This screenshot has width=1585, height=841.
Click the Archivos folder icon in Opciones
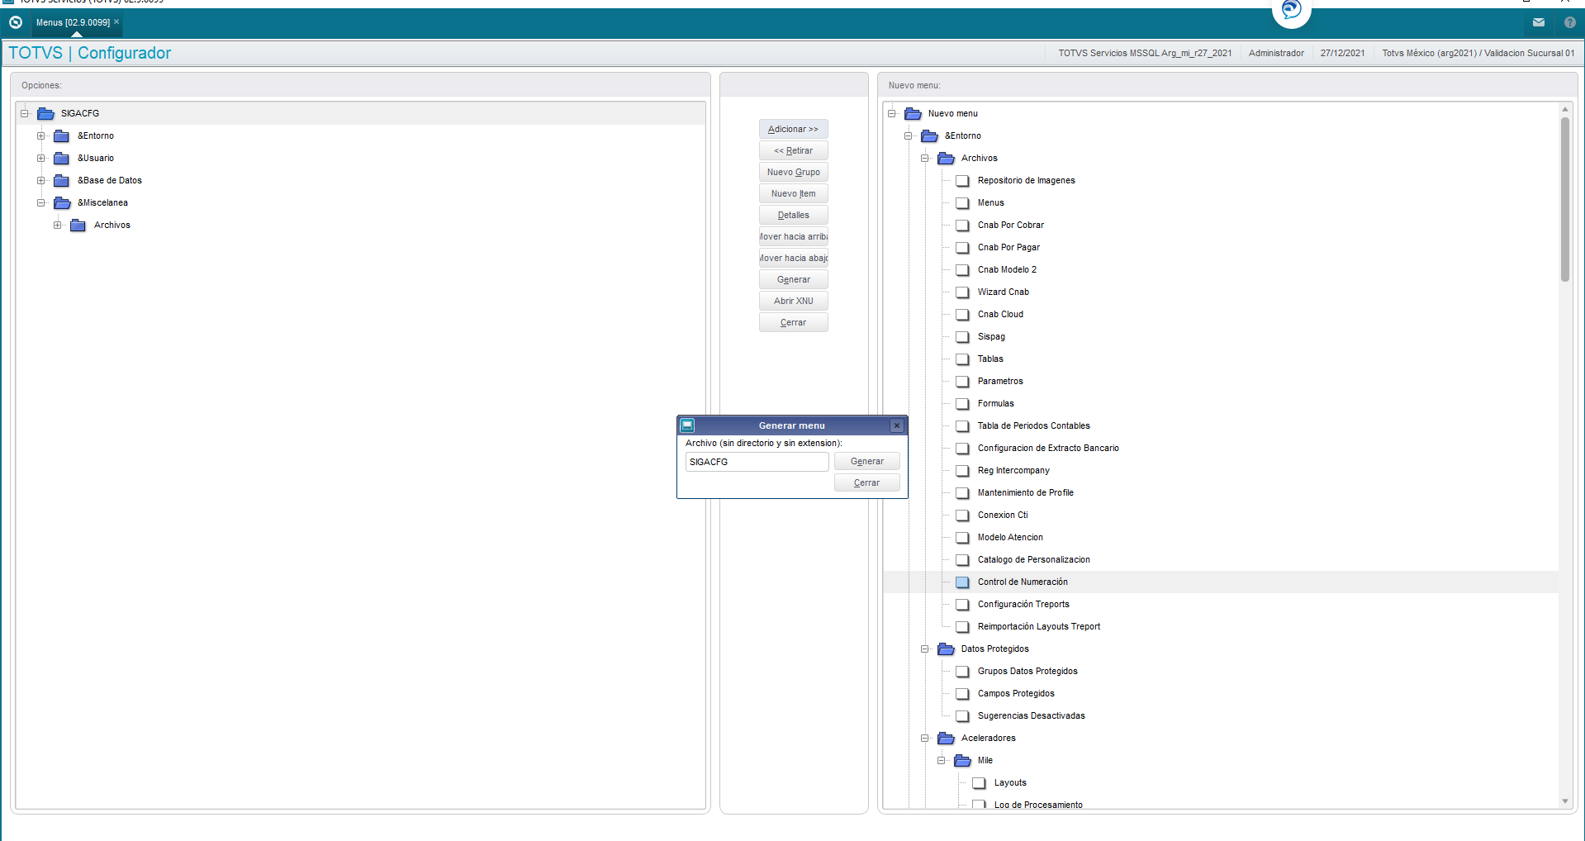[x=78, y=225]
